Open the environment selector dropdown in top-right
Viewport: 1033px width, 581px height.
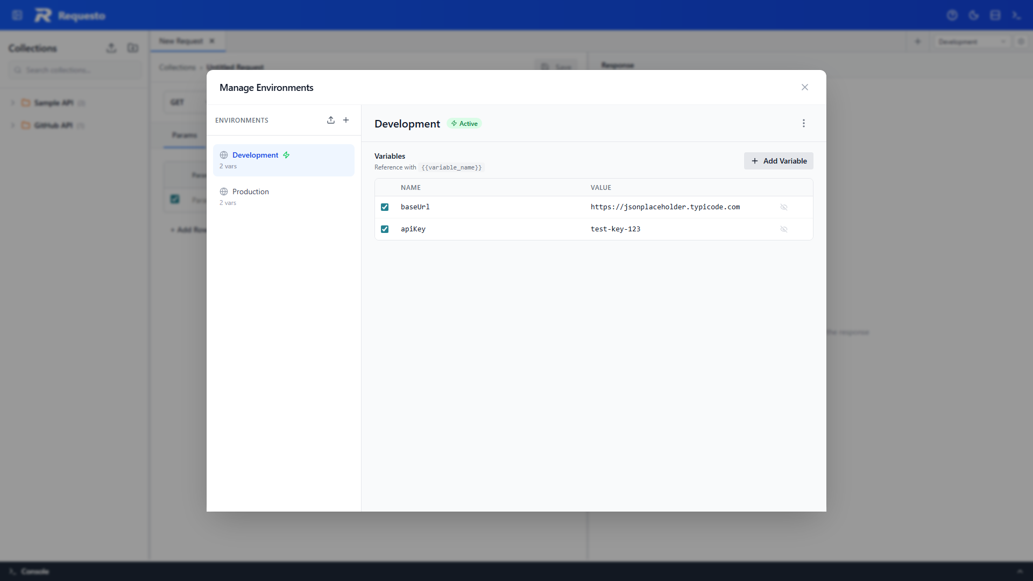click(972, 41)
